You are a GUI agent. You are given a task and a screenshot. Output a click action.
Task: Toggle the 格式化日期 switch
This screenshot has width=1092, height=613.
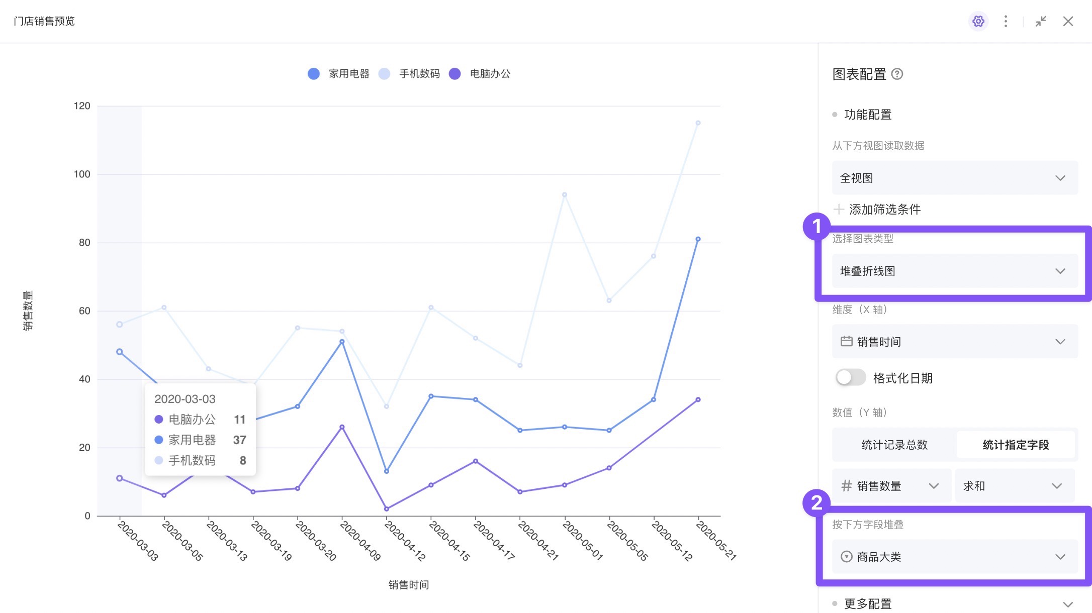[850, 378]
